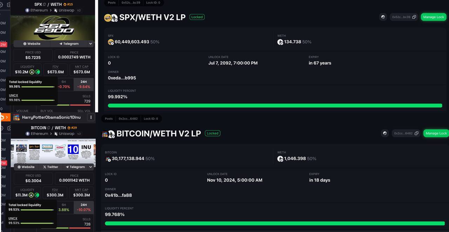Expand more links next to SPX Telegram
Screen dimensions: 449x232
point(91,44)
